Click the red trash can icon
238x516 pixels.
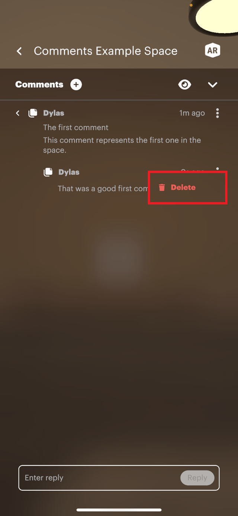[x=162, y=187]
